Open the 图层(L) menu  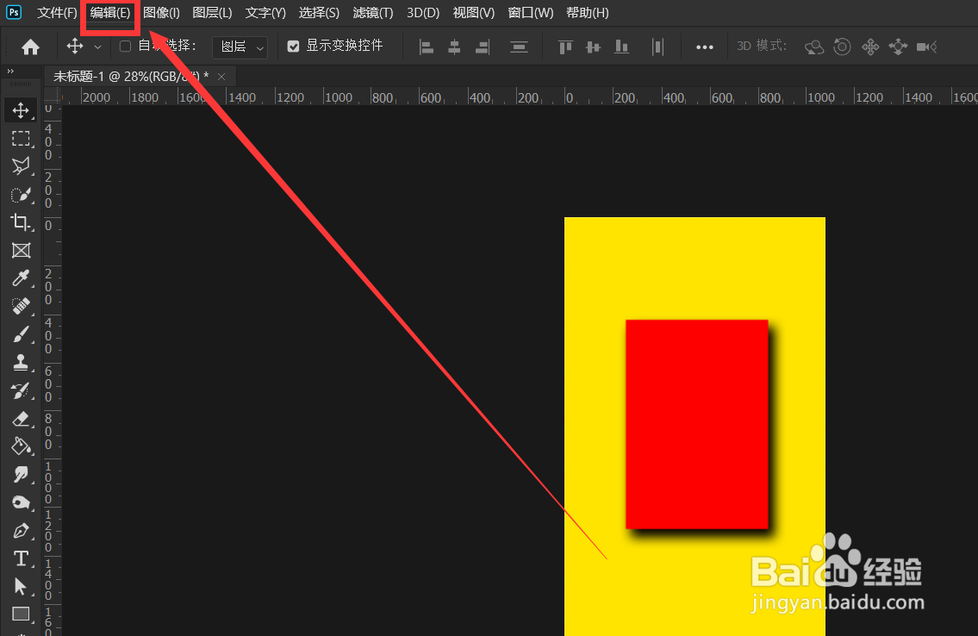pyautogui.click(x=212, y=12)
